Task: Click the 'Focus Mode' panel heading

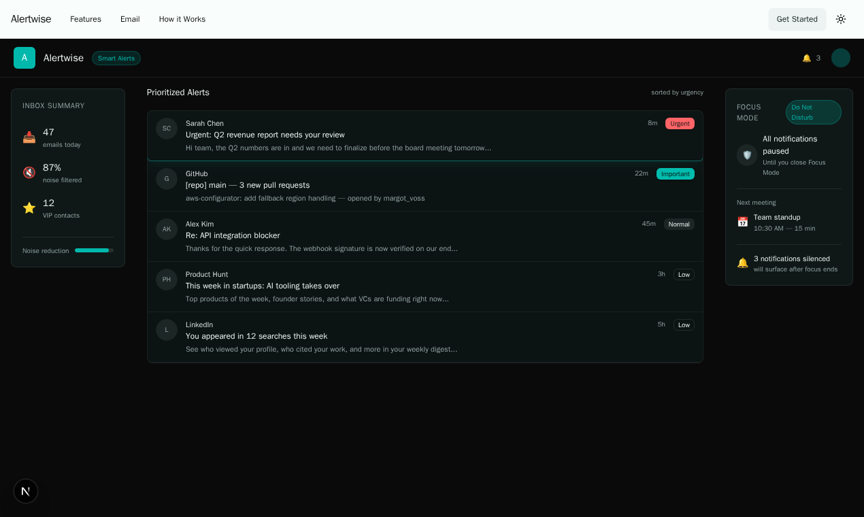Action: click(x=749, y=112)
